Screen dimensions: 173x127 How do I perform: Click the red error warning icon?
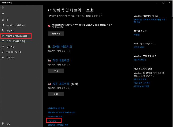point(49,26)
